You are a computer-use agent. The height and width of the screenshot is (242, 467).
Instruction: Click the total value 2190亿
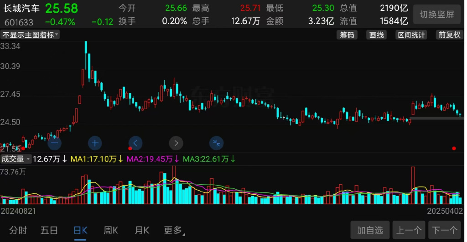[x=394, y=8]
